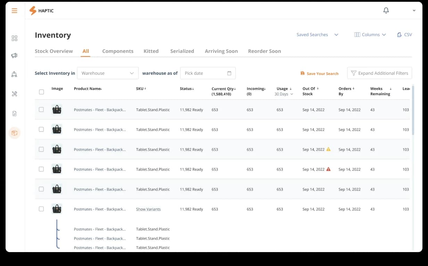Click Expand Additional Filters button

[x=380, y=73]
